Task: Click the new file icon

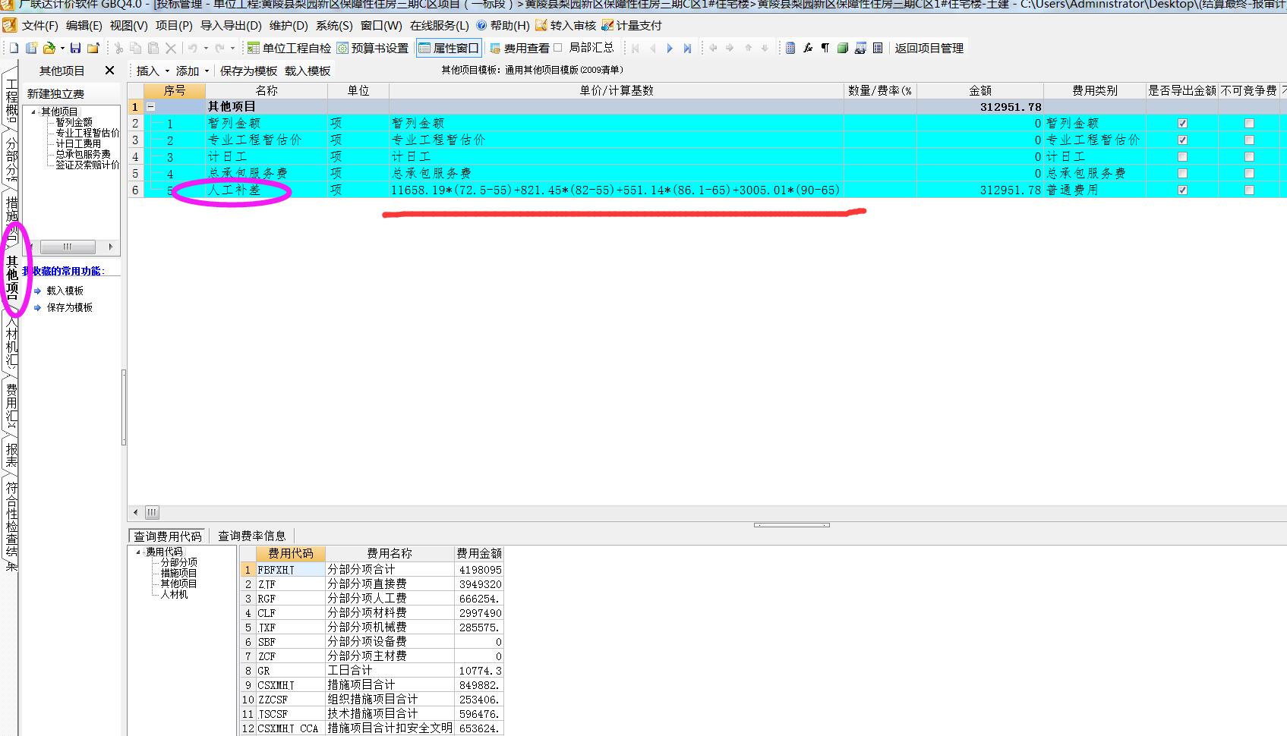Action: pos(14,48)
